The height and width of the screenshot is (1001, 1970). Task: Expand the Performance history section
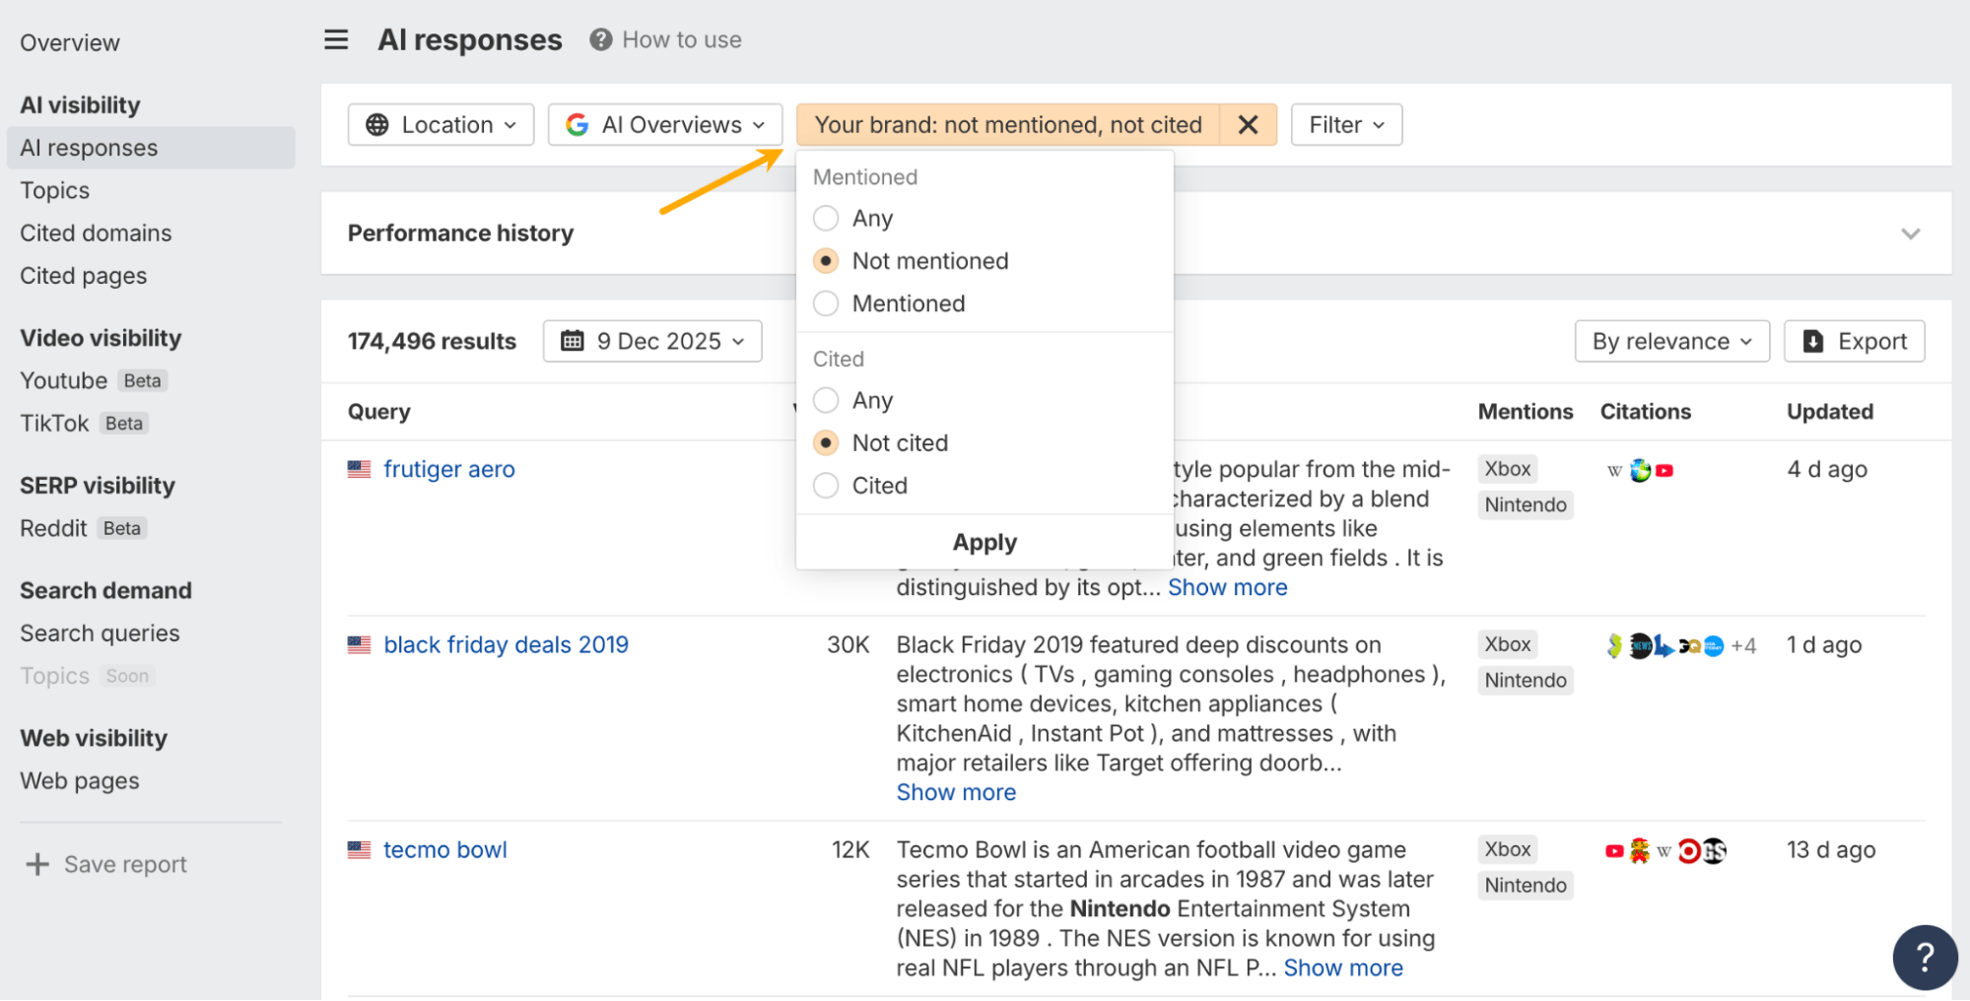pos(1910,234)
